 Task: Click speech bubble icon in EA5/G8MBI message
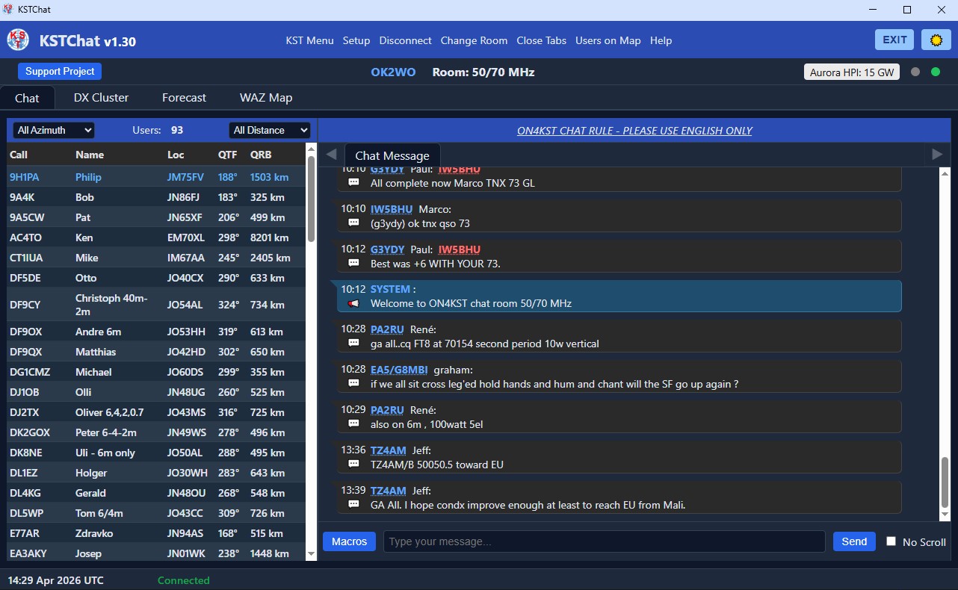point(353,384)
